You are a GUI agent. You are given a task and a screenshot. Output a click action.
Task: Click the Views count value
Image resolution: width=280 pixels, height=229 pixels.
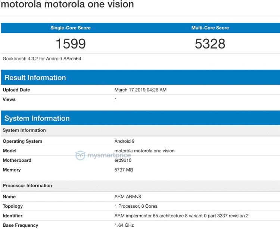pyautogui.click(x=116, y=99)
